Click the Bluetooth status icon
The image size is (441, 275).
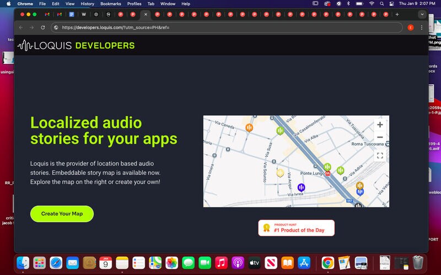(x=348, y=4)
